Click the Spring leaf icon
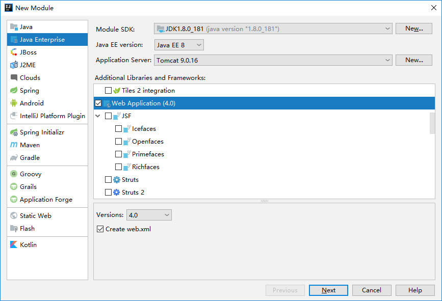The width and height of the screenshot is (442, 301). point(14,90)
